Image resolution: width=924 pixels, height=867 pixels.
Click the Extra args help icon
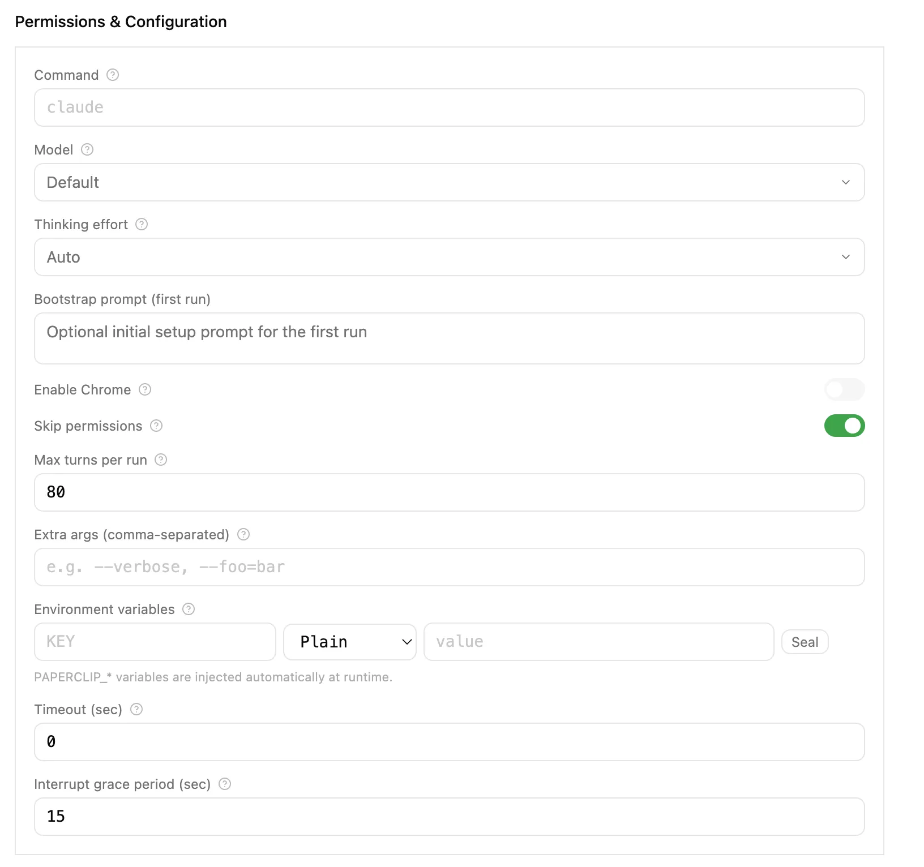click(x=243, y=534)
